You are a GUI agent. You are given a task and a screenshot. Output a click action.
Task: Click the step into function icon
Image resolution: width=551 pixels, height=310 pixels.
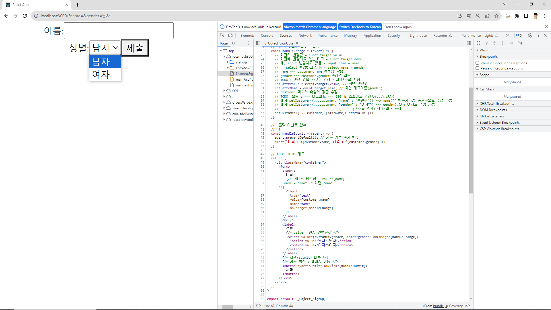pyautogui.click(x=494, y=43)
